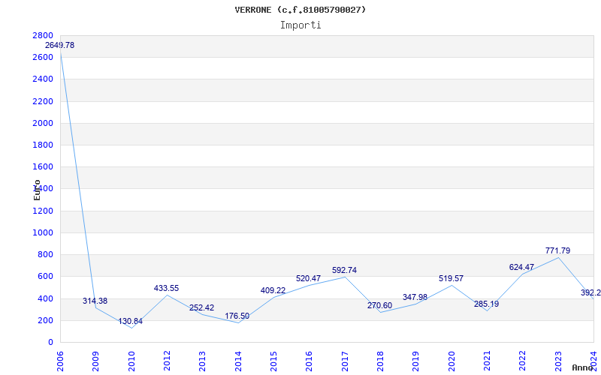601x375 pixels.
Task: Select the x-axis year 2010
Action: [x=131, y=361]
